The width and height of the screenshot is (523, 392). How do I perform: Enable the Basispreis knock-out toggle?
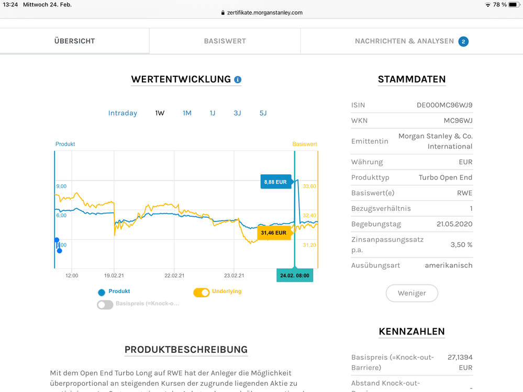tap(105, 304)
